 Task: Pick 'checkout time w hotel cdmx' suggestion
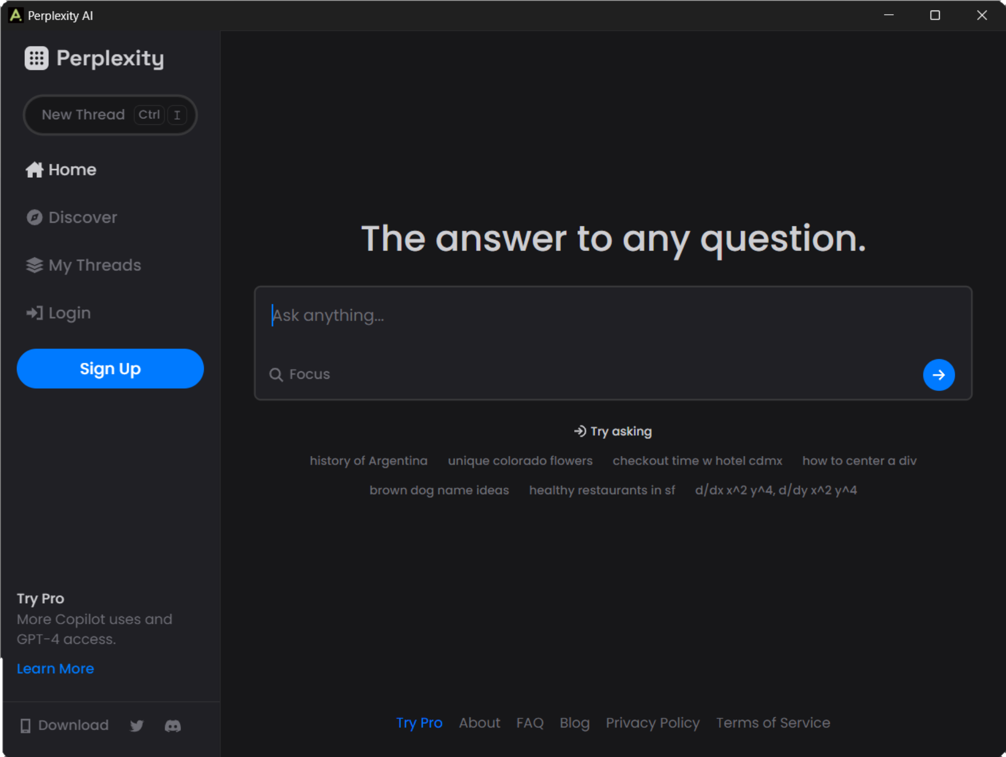click(x=697, y=461)
